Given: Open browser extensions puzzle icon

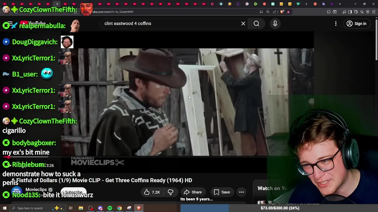Looking at the screenshot, I should point(329,12).
